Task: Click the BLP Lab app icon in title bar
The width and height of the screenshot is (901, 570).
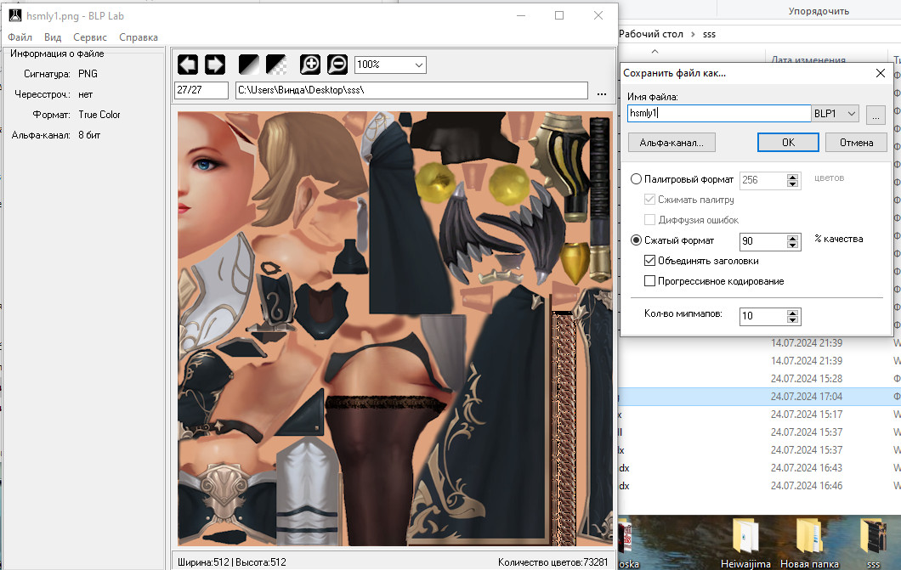Action: point(15,15)
